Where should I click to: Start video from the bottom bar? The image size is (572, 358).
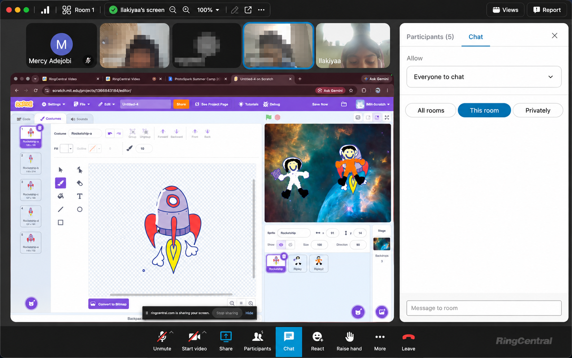tap(195, 341)
